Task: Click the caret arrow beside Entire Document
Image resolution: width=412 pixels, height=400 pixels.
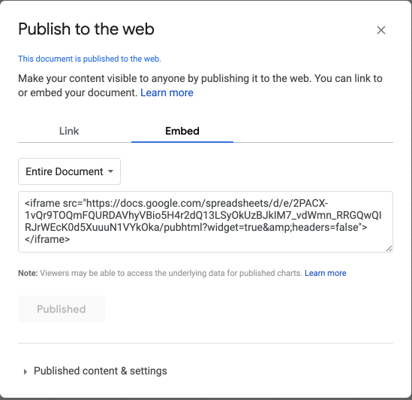Action: click(110, 171)
